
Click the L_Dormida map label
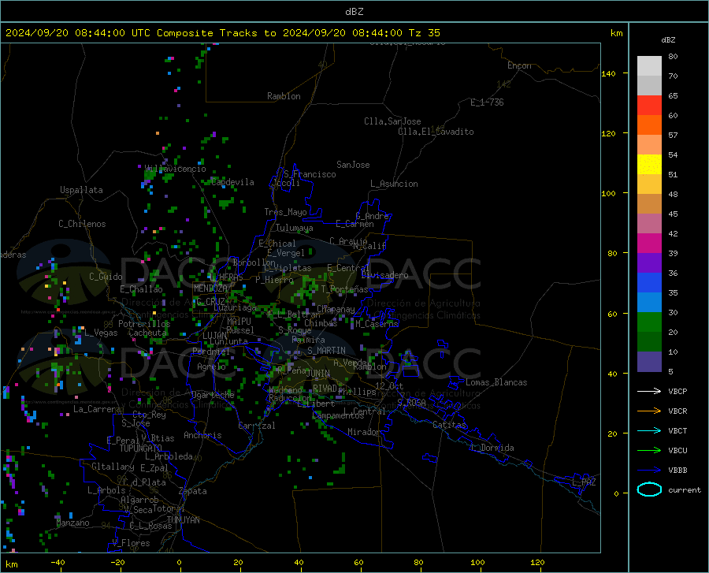coord(492,448)
